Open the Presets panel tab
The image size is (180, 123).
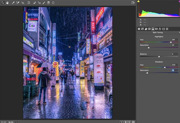pos(167,29)
